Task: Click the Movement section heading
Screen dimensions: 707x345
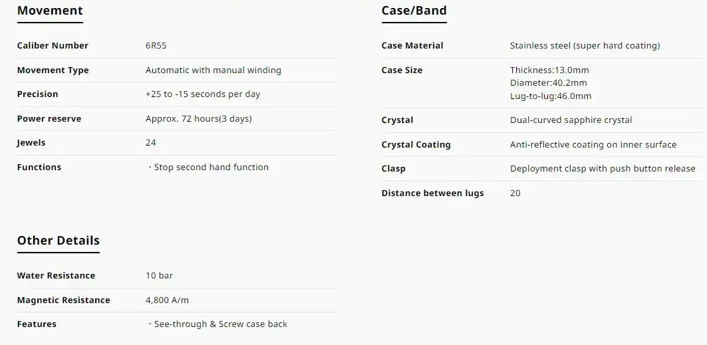Action: point(50,11)
